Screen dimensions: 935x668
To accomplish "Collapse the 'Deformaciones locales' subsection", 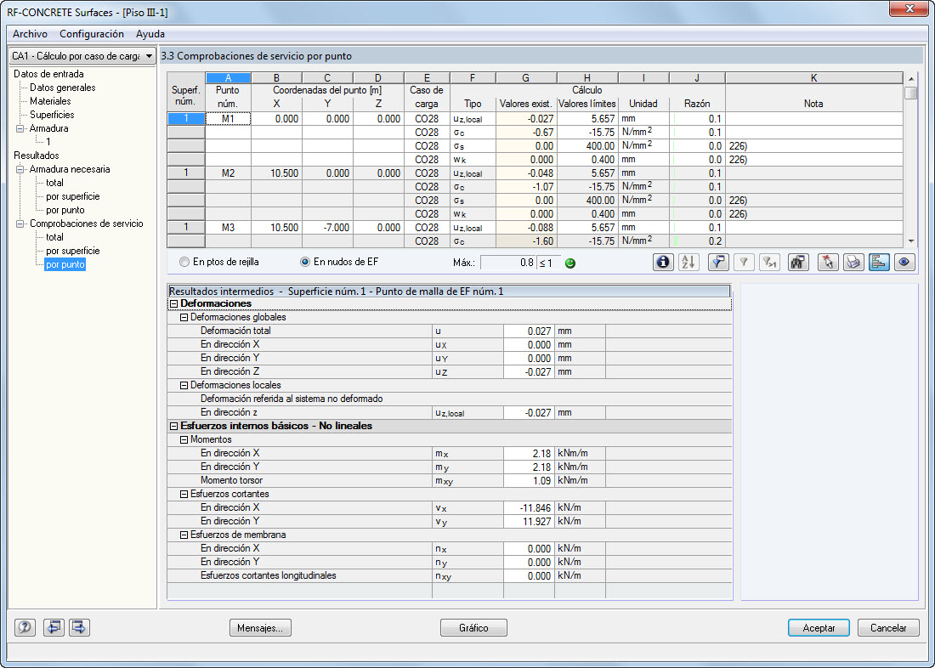I will tap(184, 385).
